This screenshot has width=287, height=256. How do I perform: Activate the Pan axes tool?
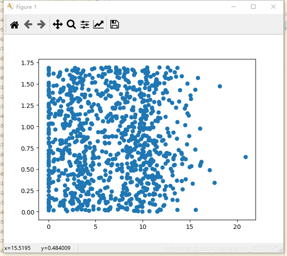point(58,24)
